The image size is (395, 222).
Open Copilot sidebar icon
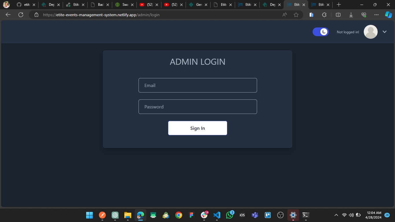click(388, 15)
